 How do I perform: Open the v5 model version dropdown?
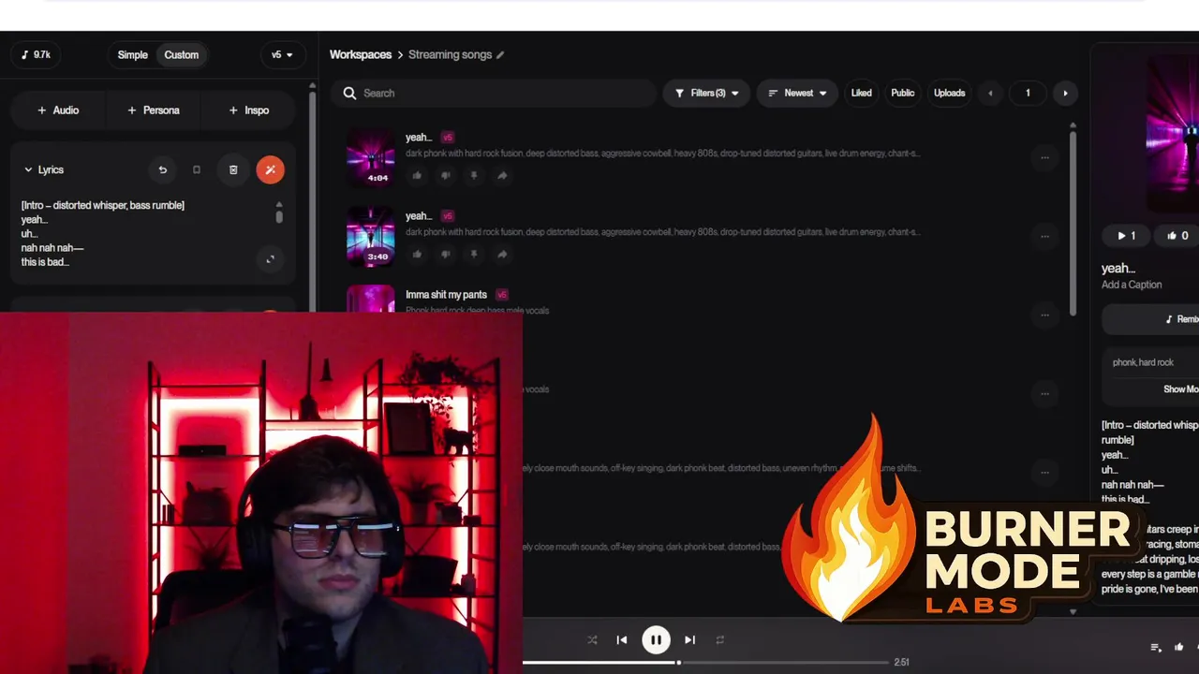point(282,54)
